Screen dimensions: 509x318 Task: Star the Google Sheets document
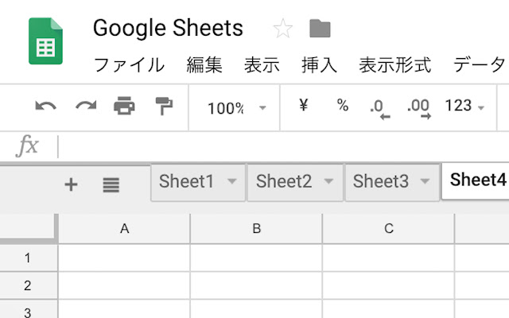[x=283, y=29]
